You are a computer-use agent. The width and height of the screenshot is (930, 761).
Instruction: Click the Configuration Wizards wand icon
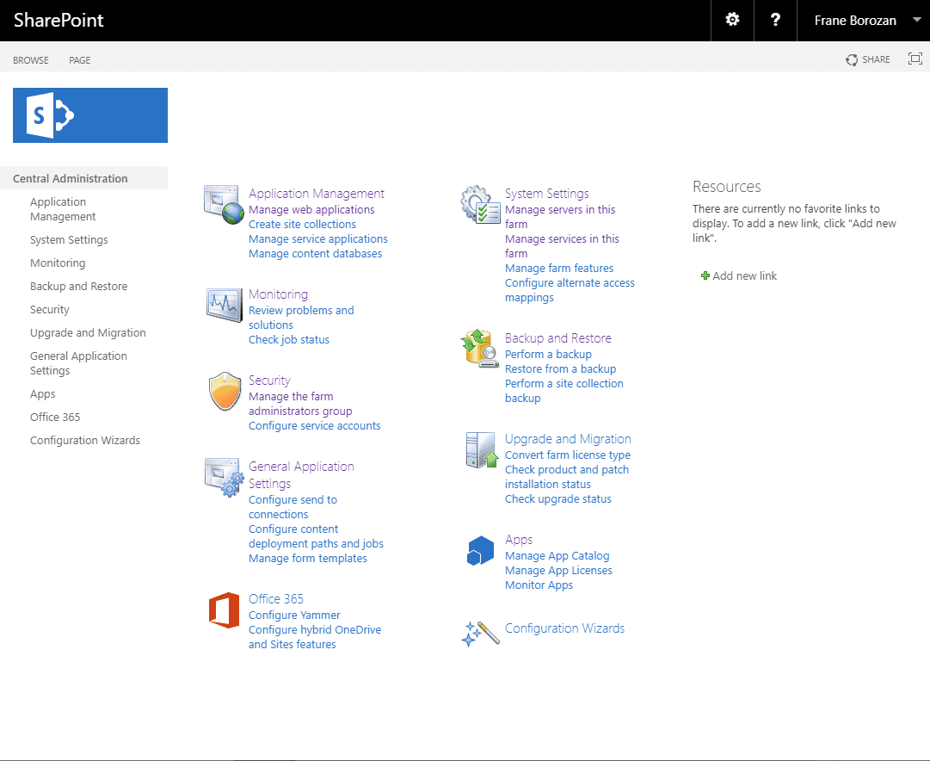480,634
